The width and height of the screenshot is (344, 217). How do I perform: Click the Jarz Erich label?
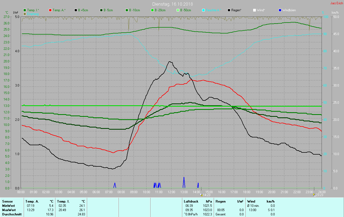point(336,3)
